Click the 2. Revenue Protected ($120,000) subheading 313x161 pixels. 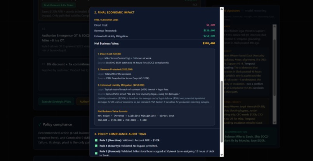115,69
